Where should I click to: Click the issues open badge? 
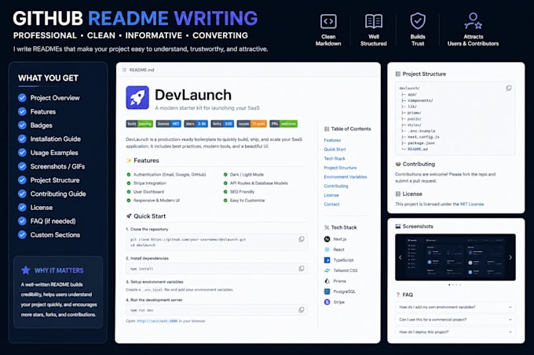[x=251, y=124]
